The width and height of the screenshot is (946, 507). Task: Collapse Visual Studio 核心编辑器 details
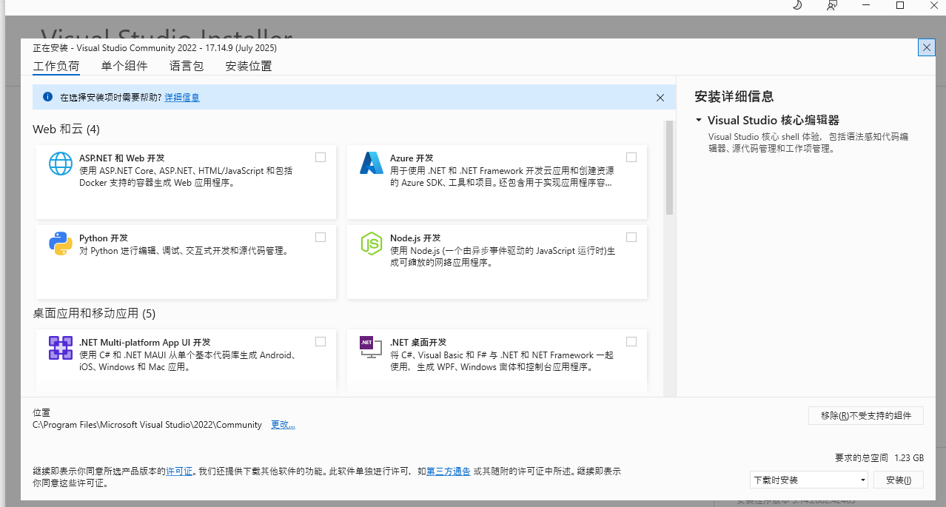698,120
